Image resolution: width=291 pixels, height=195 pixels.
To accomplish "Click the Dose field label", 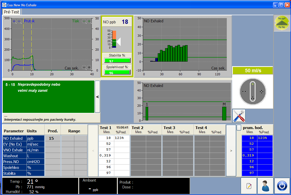I will (x=128, y=187).
